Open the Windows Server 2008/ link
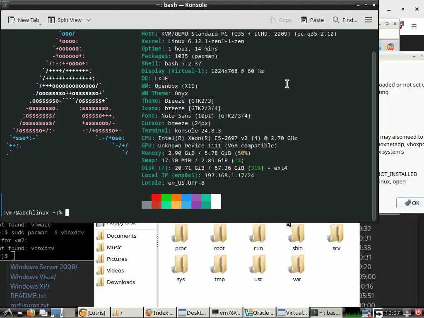Viewport: 424px width, 318px height. (x=44, y=267)
